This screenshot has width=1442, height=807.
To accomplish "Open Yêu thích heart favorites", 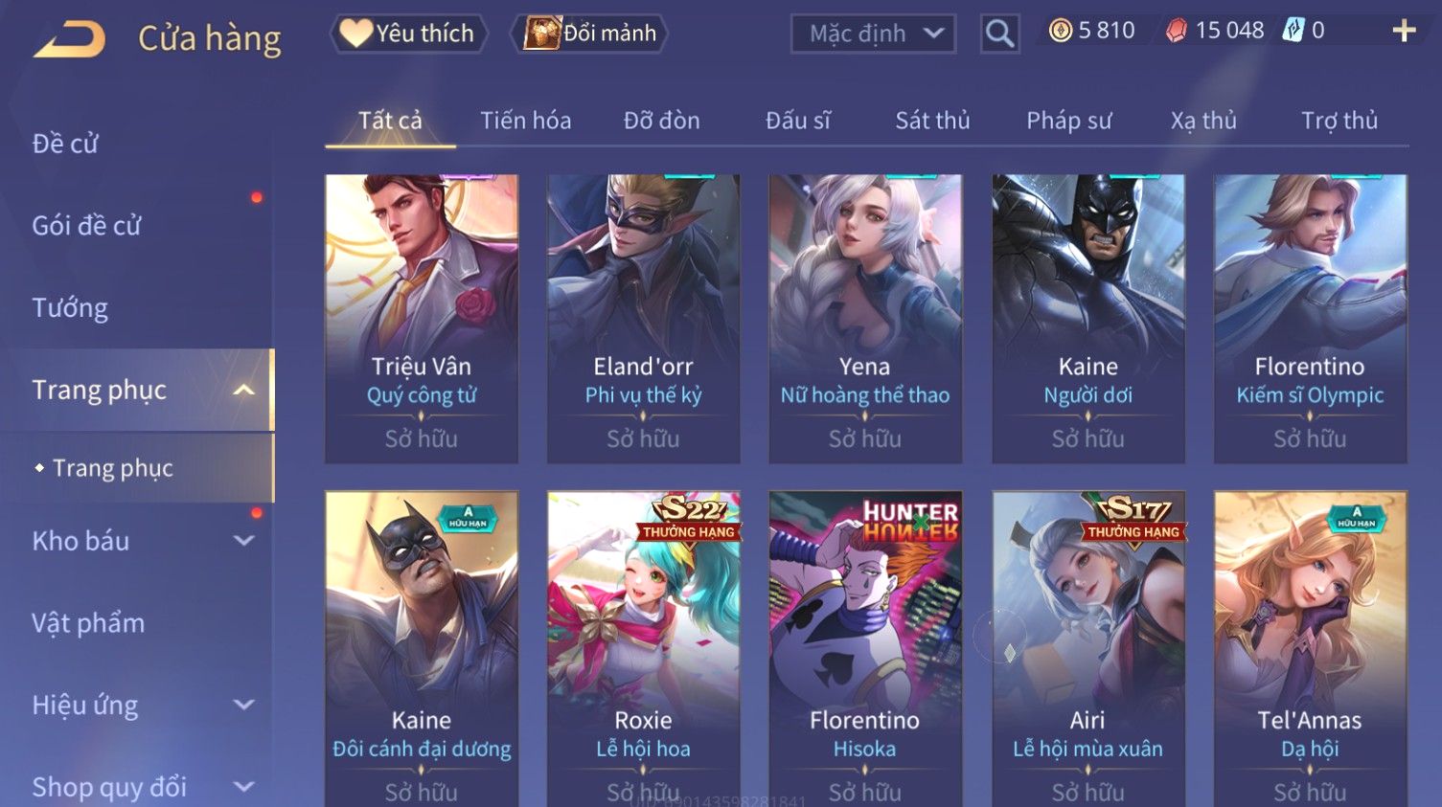I will click(x=409, y=34).
